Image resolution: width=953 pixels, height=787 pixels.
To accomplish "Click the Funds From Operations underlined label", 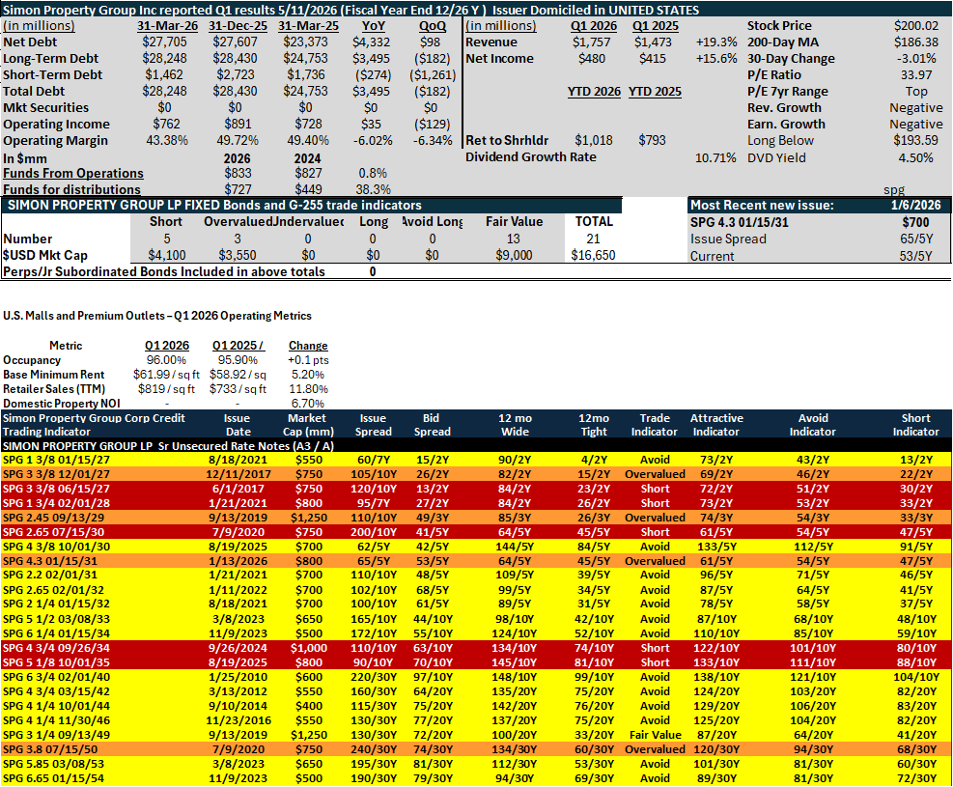I will tap(73, 173).
